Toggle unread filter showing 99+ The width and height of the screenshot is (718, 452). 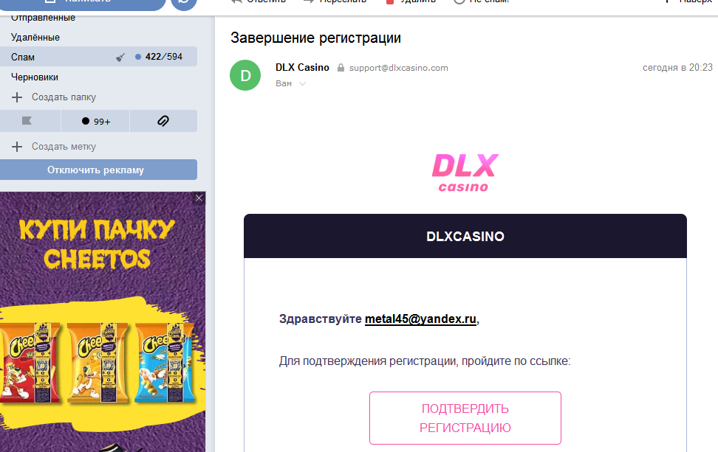coord(96,121)
